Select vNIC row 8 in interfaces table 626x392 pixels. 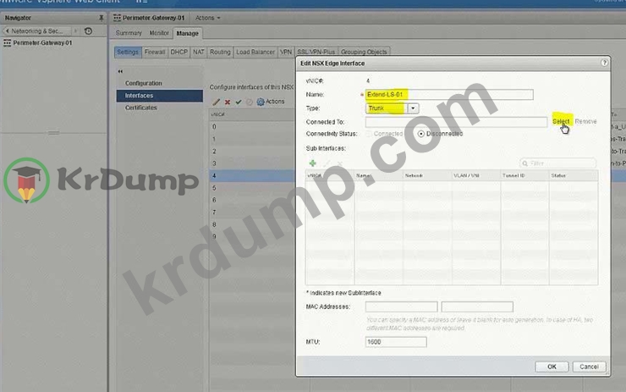point(252,224)
